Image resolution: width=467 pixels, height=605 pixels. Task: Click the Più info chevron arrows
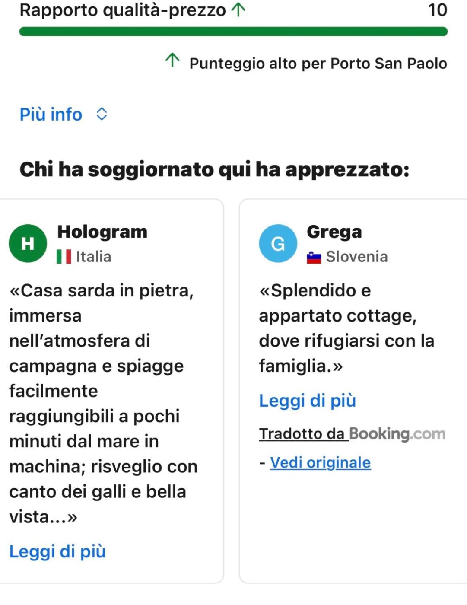(102, 114)
